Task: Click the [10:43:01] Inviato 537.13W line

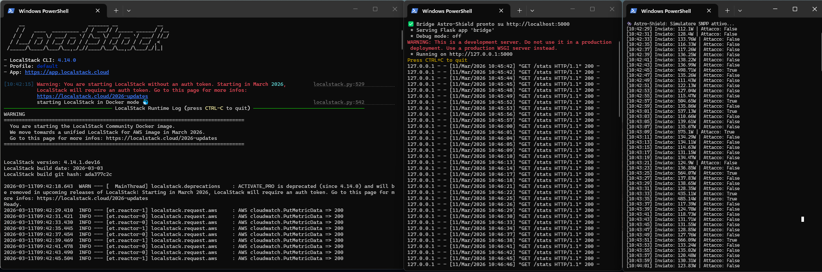Action: pyautogui.click(x=682, y=111)
